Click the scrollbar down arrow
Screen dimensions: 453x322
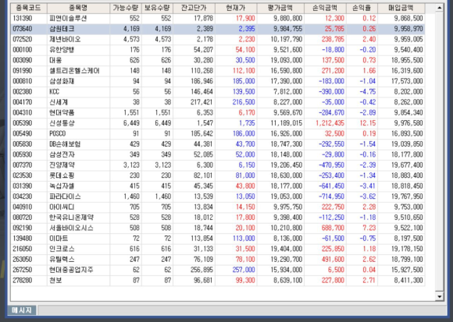(439, 296)
